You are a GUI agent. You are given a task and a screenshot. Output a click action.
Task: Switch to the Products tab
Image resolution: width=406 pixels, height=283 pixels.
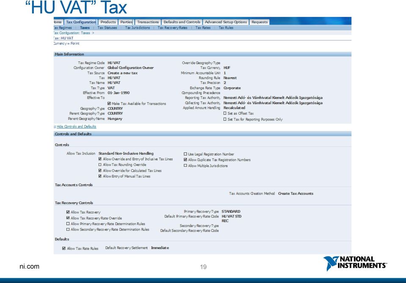(x=108, y=22)
